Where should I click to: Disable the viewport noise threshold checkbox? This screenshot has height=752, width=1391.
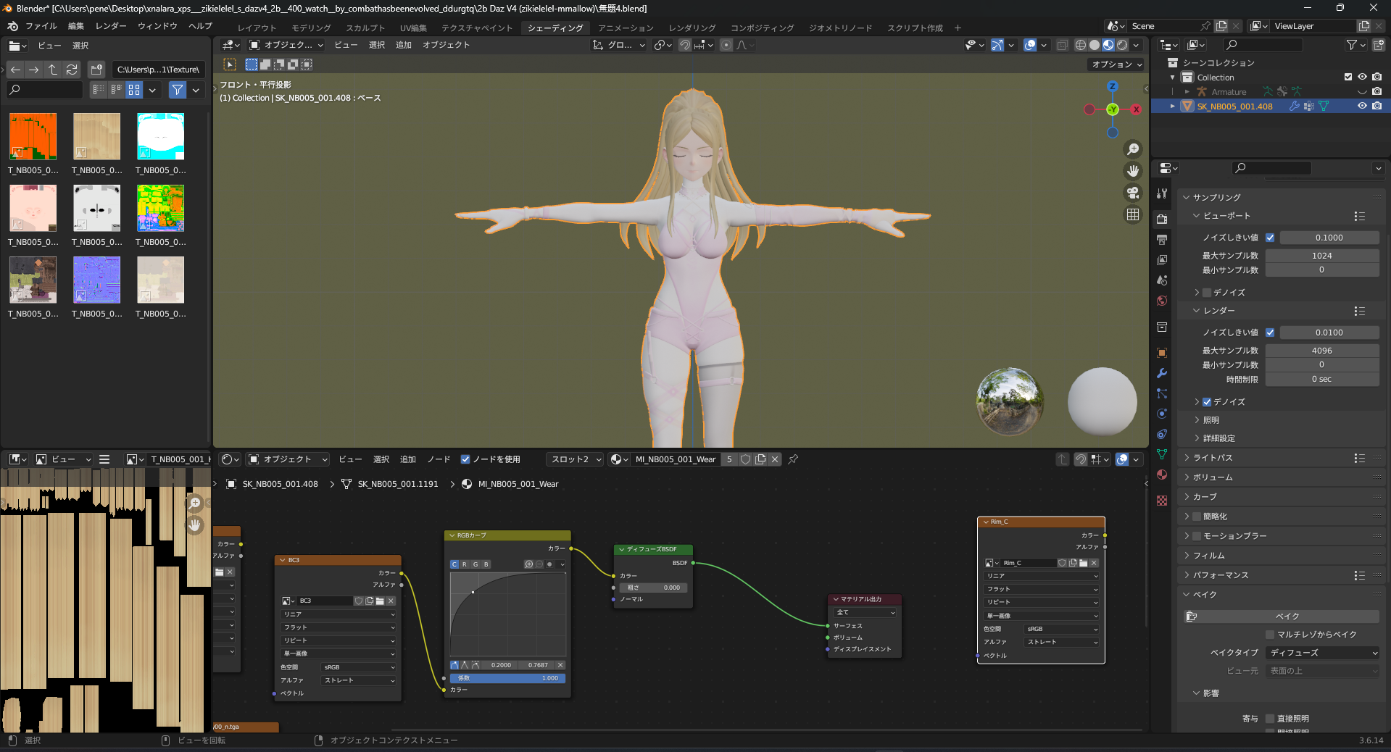click(x=1270, y=238)
